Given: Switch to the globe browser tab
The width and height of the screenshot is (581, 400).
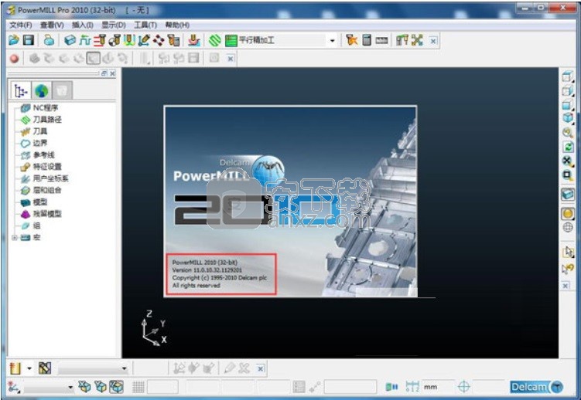Looking at the screenshot, I should click(x=42, y=90).
